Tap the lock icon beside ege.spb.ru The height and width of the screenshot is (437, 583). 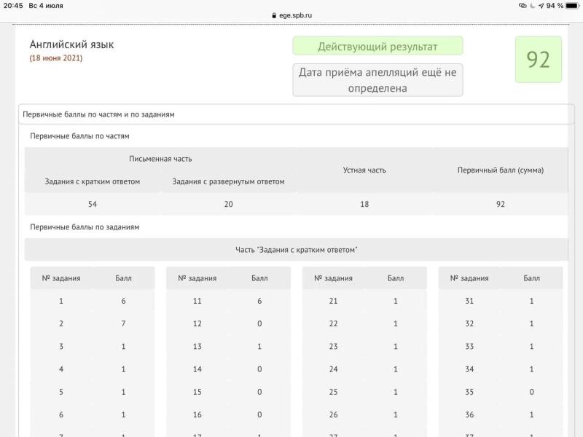point(274,15)
